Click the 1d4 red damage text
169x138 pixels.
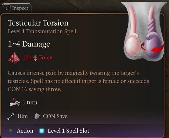27,57
